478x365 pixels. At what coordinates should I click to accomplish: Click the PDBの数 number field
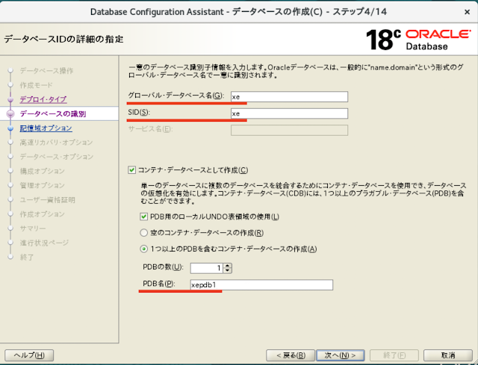207,268
